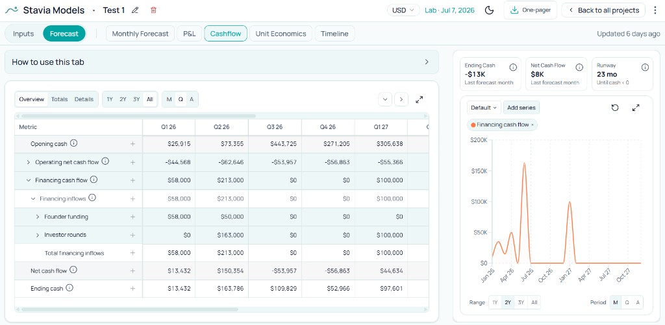The height and width of the screenshot is (325, 665).
Task: Select the Cashflow tab
Action: pyautogui.click(x=225, y=34)
